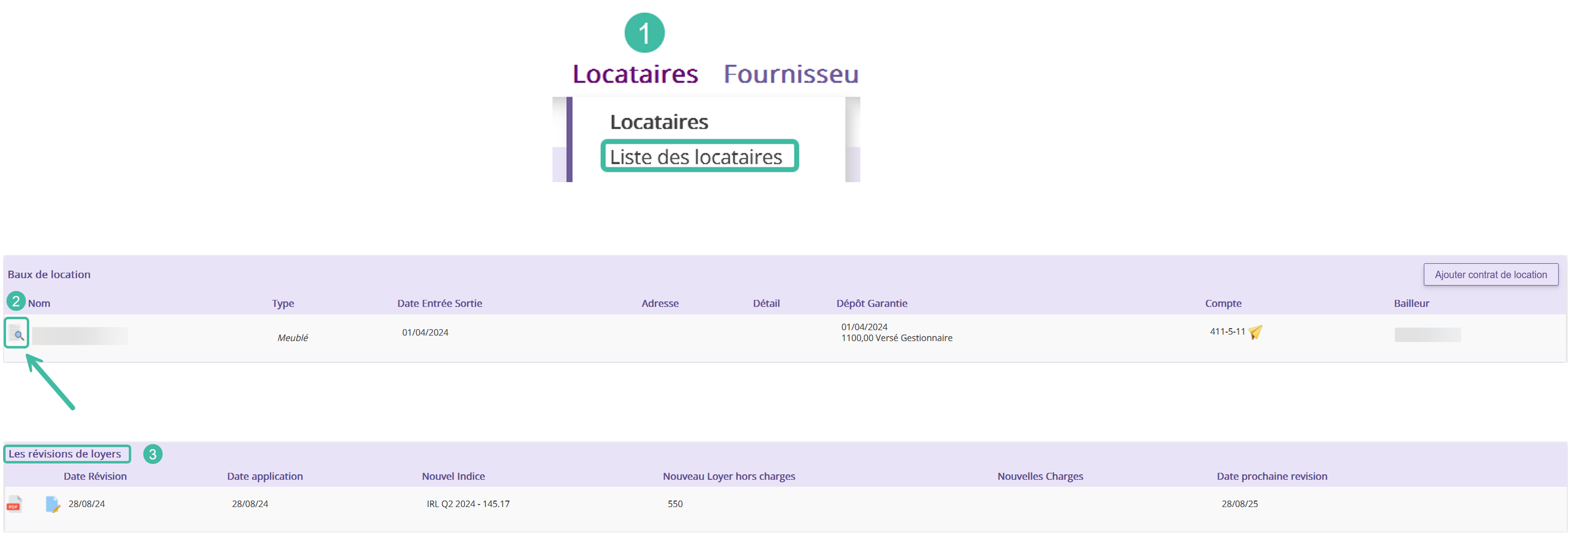Click the new rent value 550

(675, 504)
